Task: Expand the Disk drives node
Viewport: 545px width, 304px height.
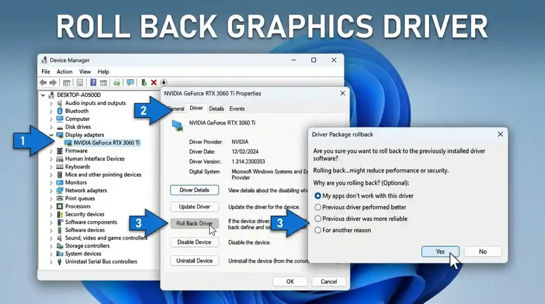Action: click(51, 127)
